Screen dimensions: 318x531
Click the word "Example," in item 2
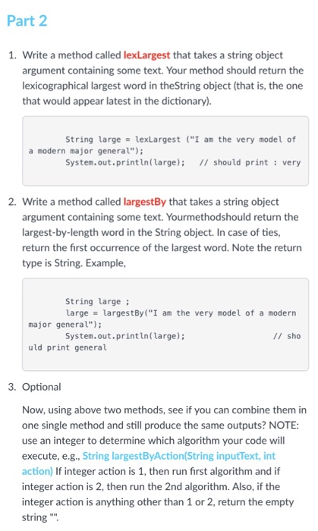pos(105,263)
